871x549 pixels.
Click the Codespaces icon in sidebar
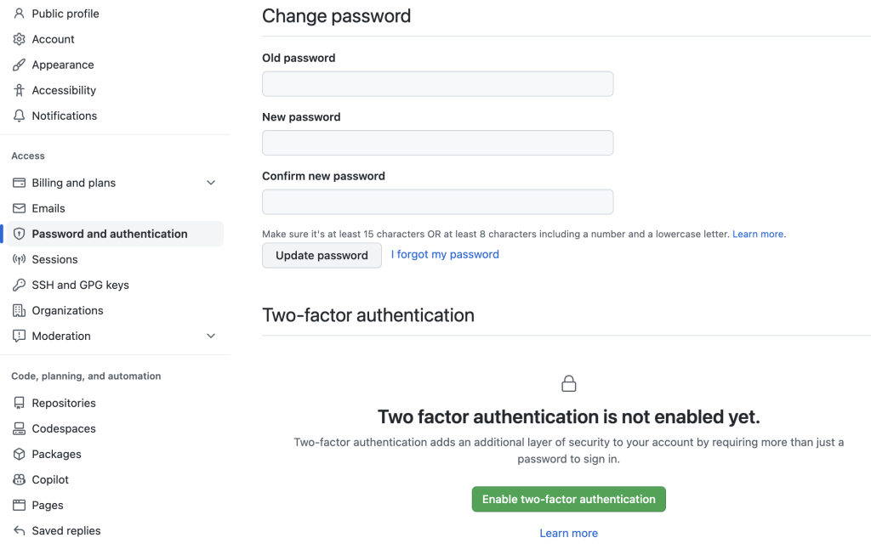click(19, 428)
